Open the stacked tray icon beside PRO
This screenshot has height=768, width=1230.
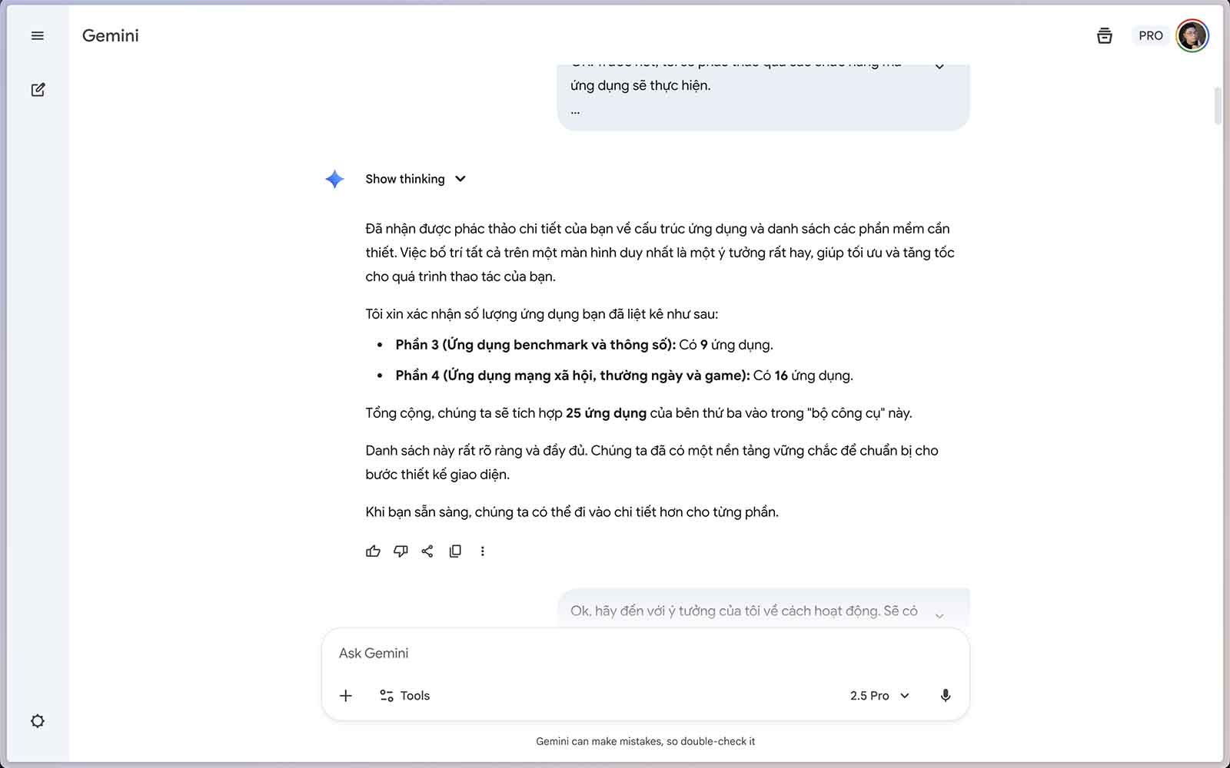coord(1104,36)
